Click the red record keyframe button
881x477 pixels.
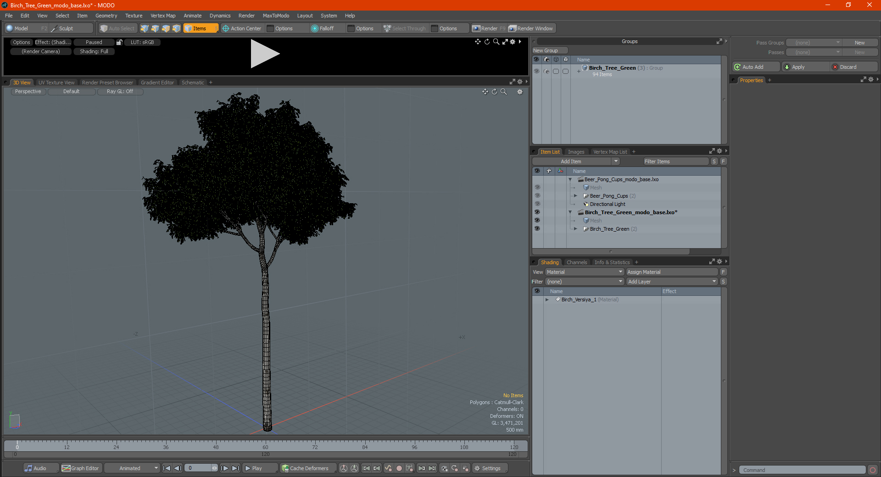399,468
